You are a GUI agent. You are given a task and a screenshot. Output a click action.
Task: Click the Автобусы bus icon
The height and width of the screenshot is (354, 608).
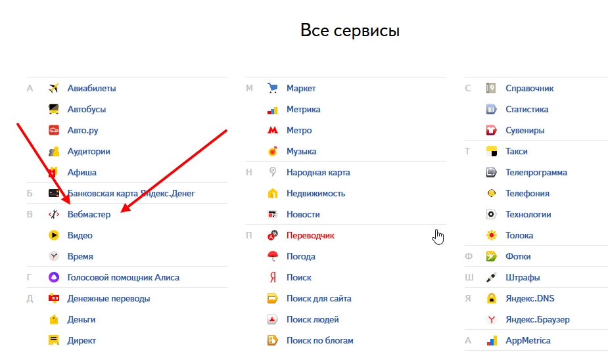[x=53, y=109]
